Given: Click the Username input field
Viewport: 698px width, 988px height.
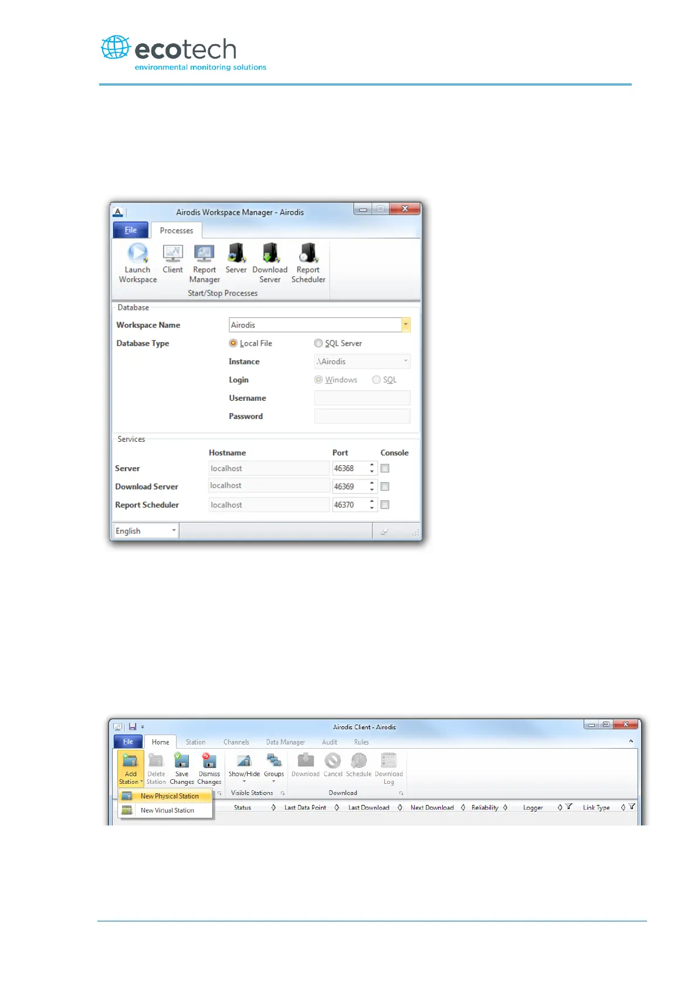Looking at the screenshot, I should point(362,398).
